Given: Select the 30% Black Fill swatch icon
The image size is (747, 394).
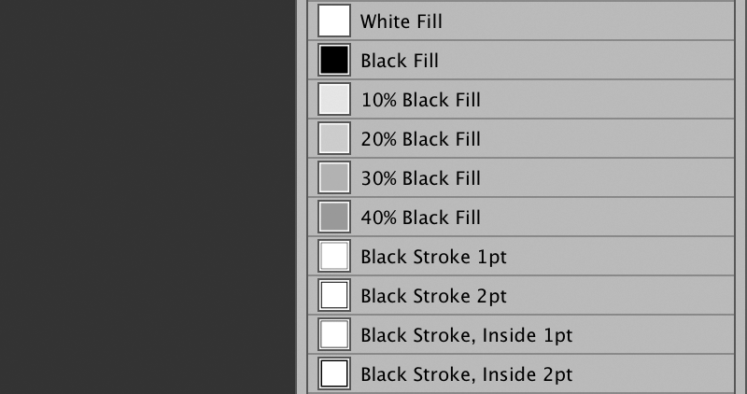Looking at the screenshot, I should pos(334,177).
